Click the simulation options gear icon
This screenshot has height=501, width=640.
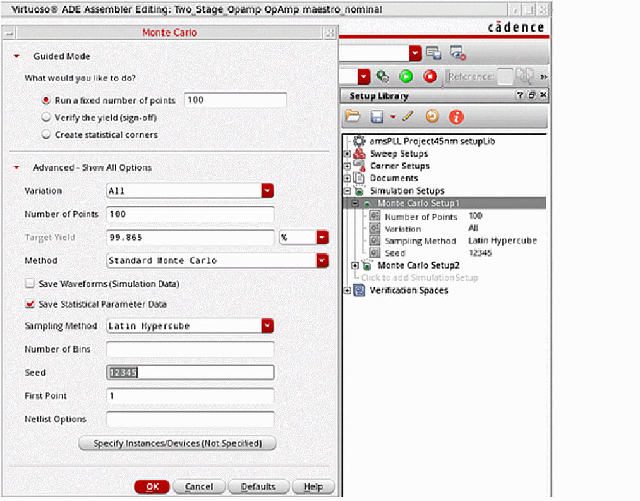(x=382, y=76)
